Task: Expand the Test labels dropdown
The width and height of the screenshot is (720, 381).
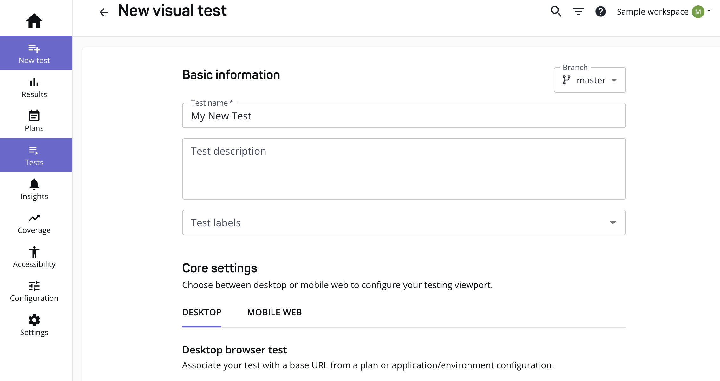Action: coord(404,223)
